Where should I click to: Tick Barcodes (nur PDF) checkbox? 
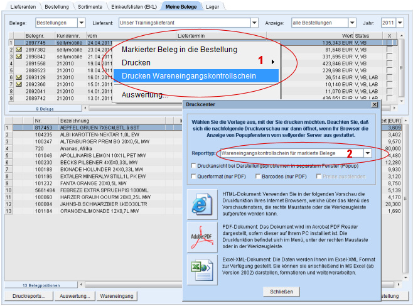pyautogui.click(x=258, y=177)
